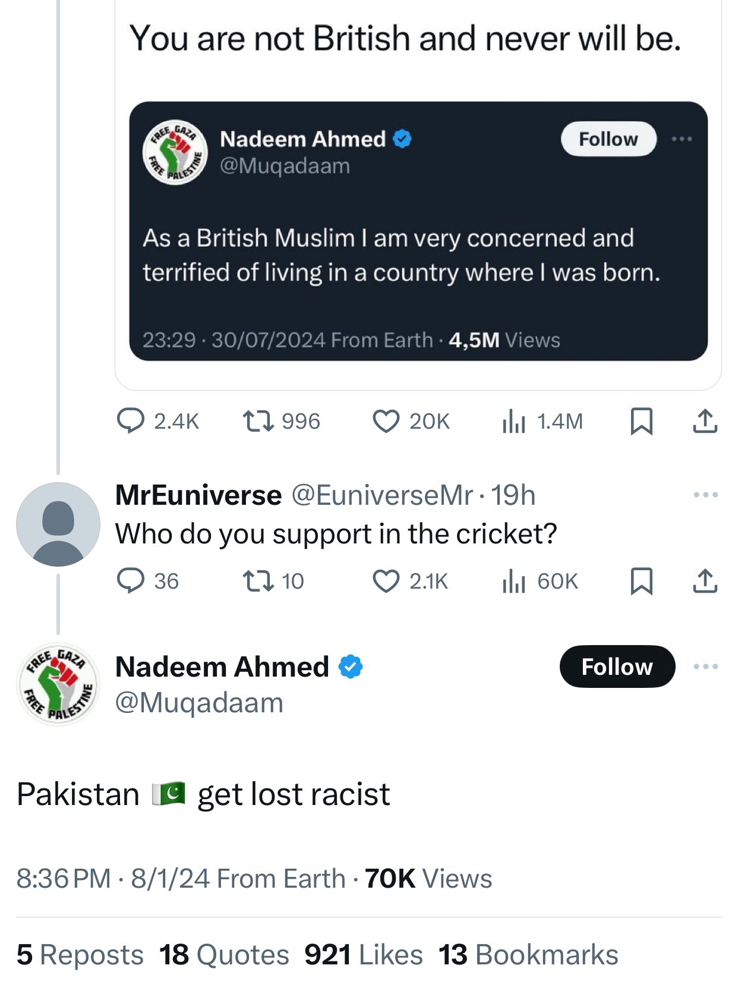Open MrEuniverse's default avatar picture
The image size is (738, 984).
coord(58,524)
